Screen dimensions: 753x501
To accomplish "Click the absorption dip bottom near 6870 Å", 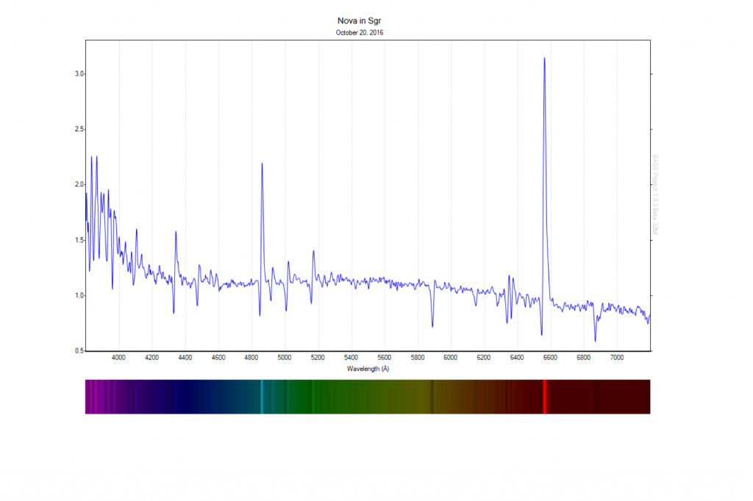I will [x=596, y=341].
